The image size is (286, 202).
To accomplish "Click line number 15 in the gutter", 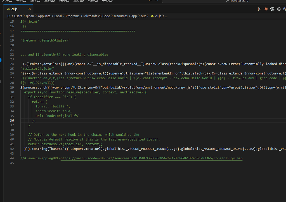I will pyautogui.click(x=12, y=21).
